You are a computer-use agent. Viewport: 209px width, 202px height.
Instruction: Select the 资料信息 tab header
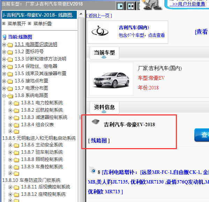pos(104,107)
